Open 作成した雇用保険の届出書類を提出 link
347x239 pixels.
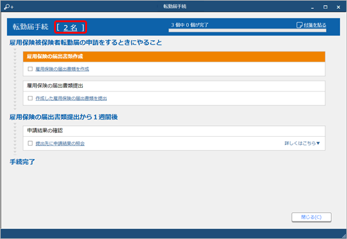click(x=71, y=99)
